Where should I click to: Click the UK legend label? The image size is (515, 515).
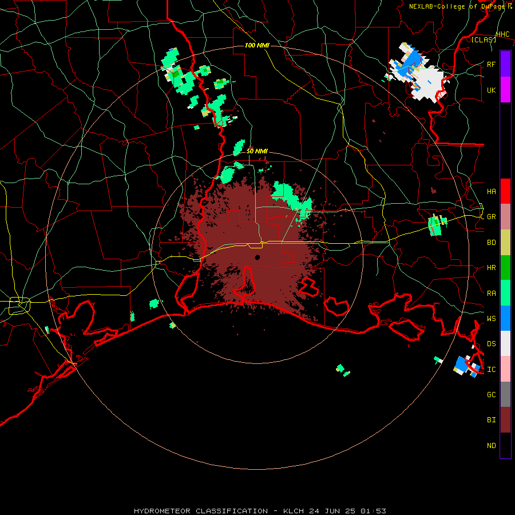(491, 90)
